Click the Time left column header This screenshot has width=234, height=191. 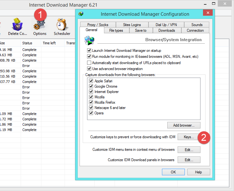(53, 43)
